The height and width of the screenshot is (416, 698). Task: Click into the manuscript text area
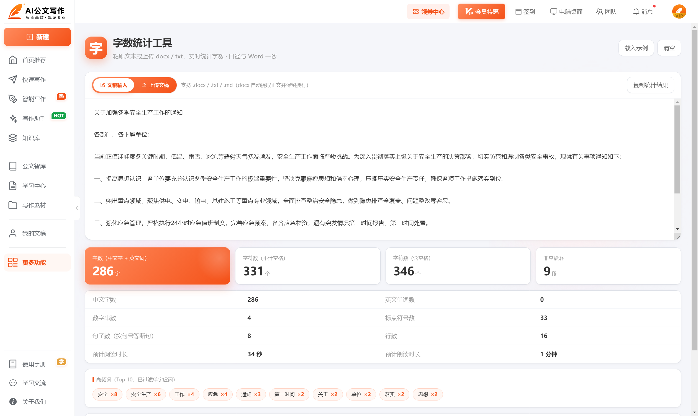(x=379, y=169)
